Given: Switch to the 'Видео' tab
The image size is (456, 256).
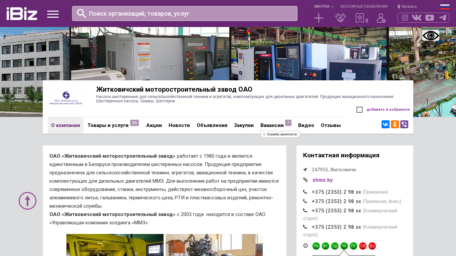Looking at the screenshot, I should point(306,125).
